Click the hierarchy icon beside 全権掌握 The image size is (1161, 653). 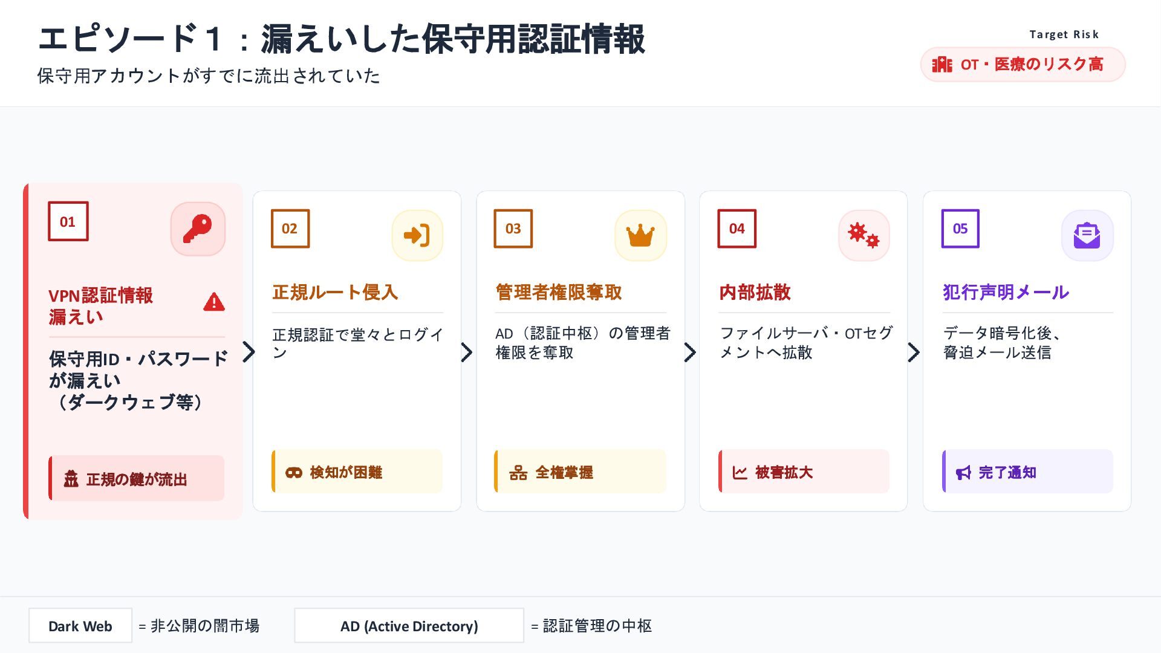click(x=518, y=472)
